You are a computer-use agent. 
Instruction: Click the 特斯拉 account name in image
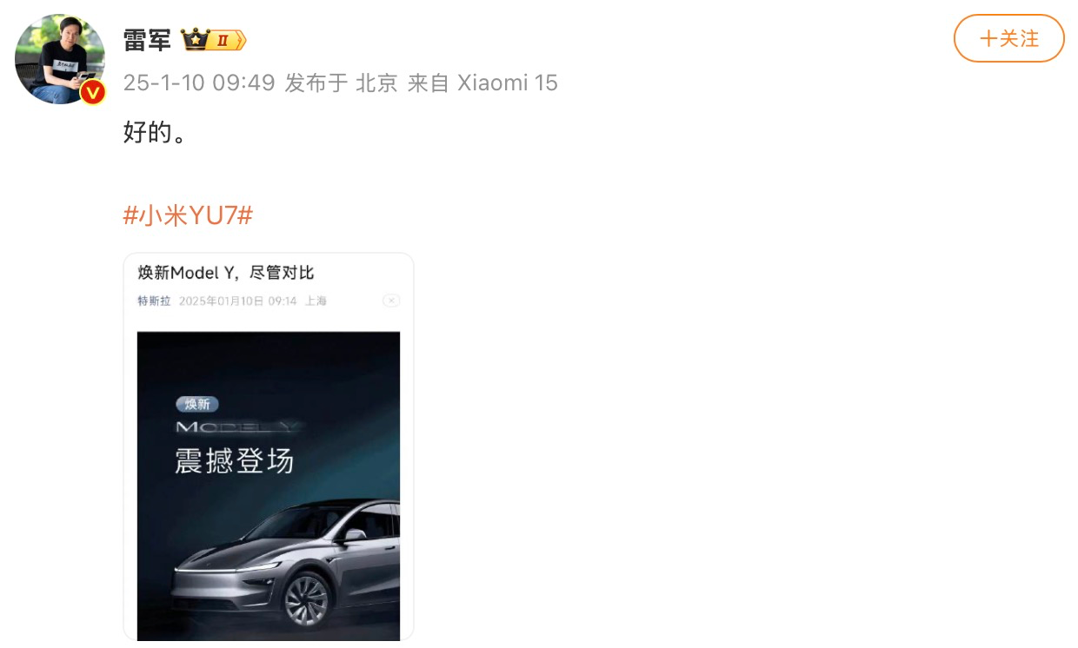(x=154, y=301)
